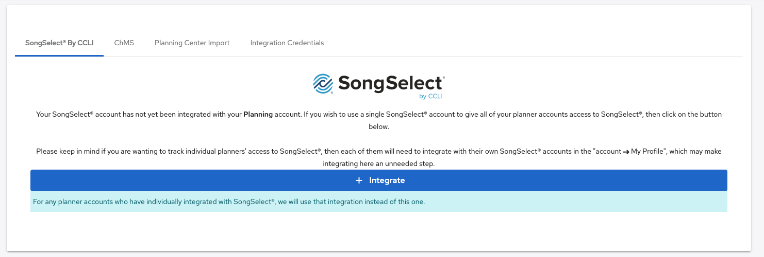Click the SongSelect swirl logo icon

323,84
